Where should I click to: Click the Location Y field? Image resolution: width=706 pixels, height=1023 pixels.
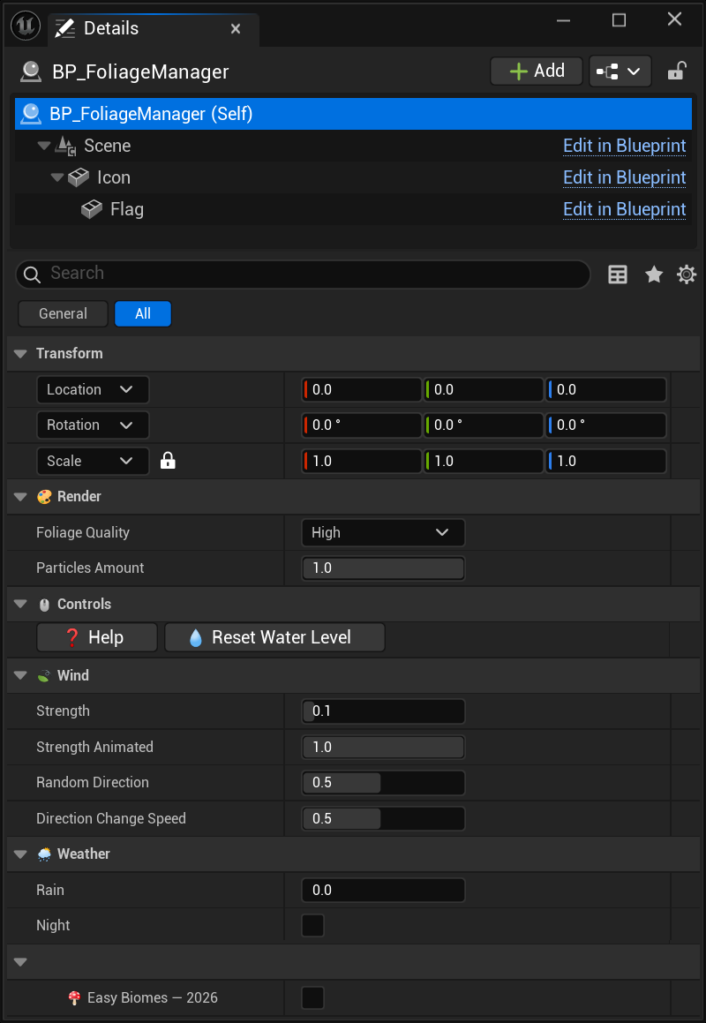click(484, 389)
